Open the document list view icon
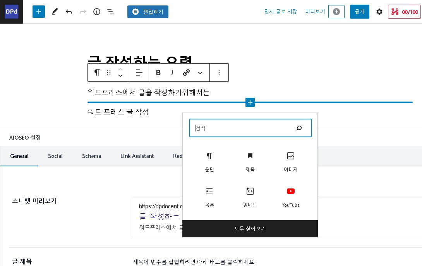Image resolution: width=422 pixels, height=266 pixels. click(x=111, y=12)
